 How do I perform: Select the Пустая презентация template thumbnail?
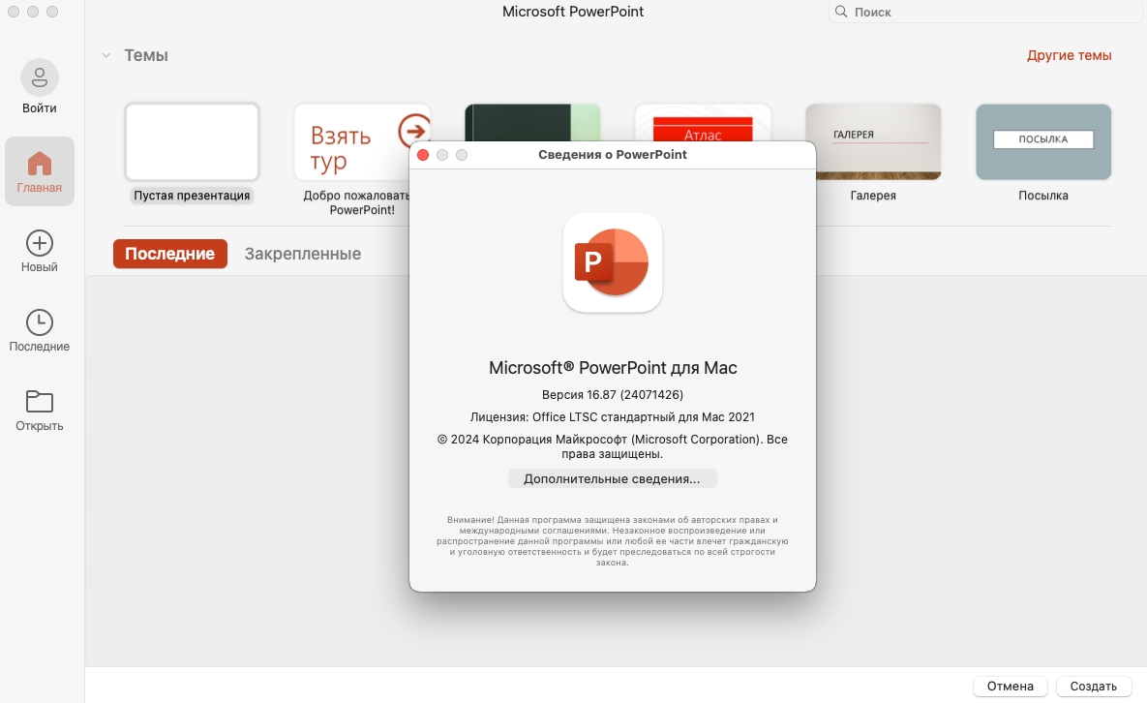pos(192,142)
